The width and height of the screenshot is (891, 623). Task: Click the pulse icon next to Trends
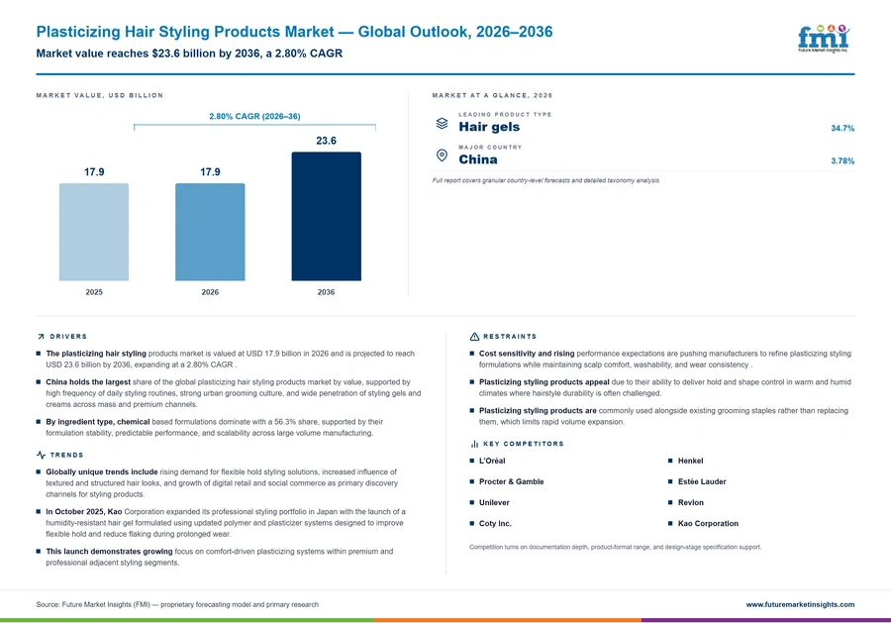click(41, 455)
